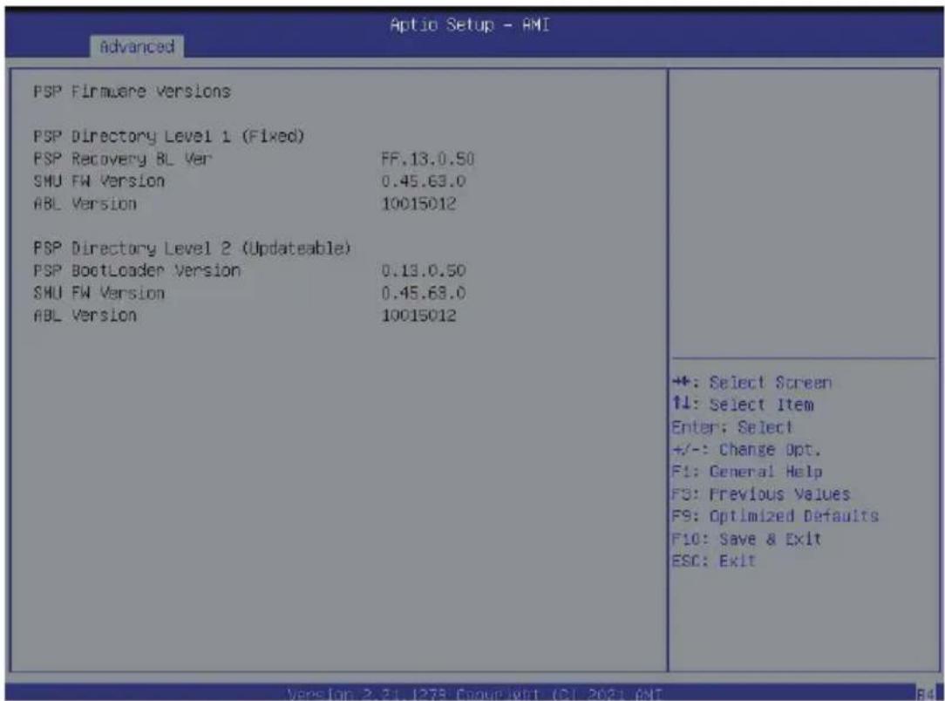Click the 'Select Screen' help line
The width and height of the screenshot is (945, 701).
click(x=752, y=383)
